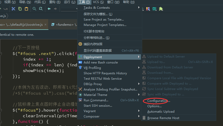This screenshot has width=223, height=126.
Task: Click the green puzzle-piece plugin icon
Action: (x=161, y=9)
